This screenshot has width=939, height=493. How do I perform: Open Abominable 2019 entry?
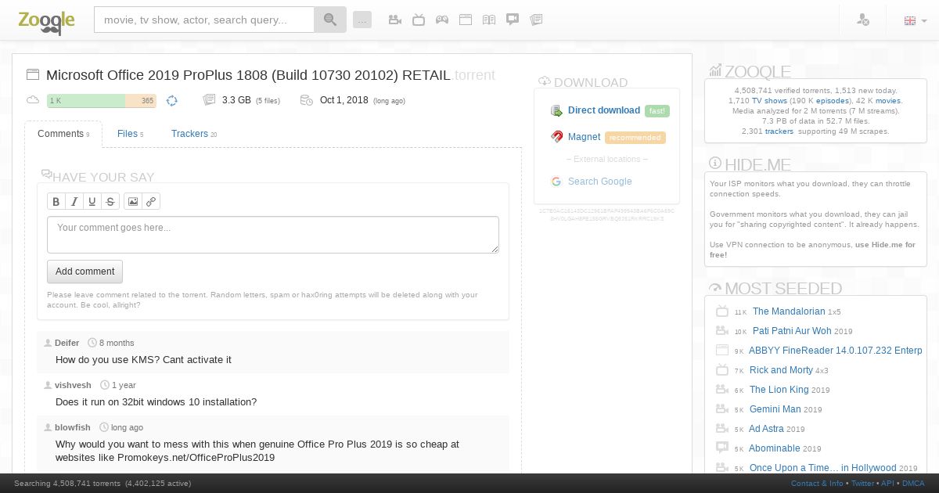pos(775,448)
